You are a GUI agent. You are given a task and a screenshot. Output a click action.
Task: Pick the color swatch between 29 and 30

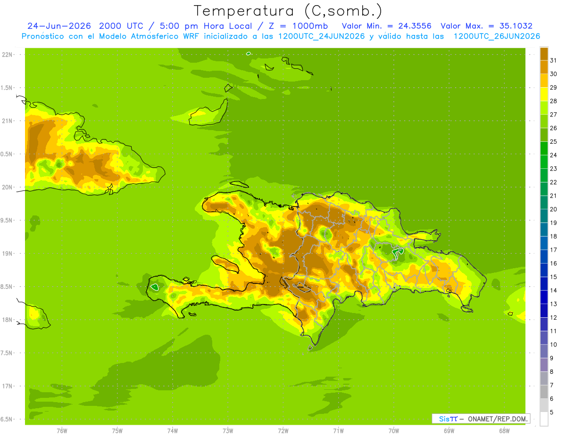(x=544, y=81)
